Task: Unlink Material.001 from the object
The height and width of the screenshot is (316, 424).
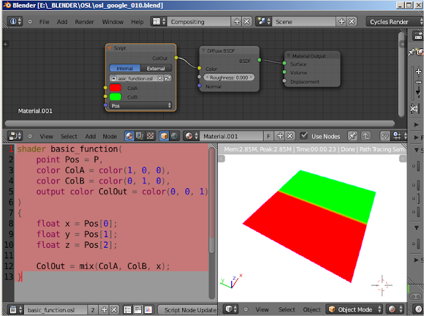Action: [290, 136]
